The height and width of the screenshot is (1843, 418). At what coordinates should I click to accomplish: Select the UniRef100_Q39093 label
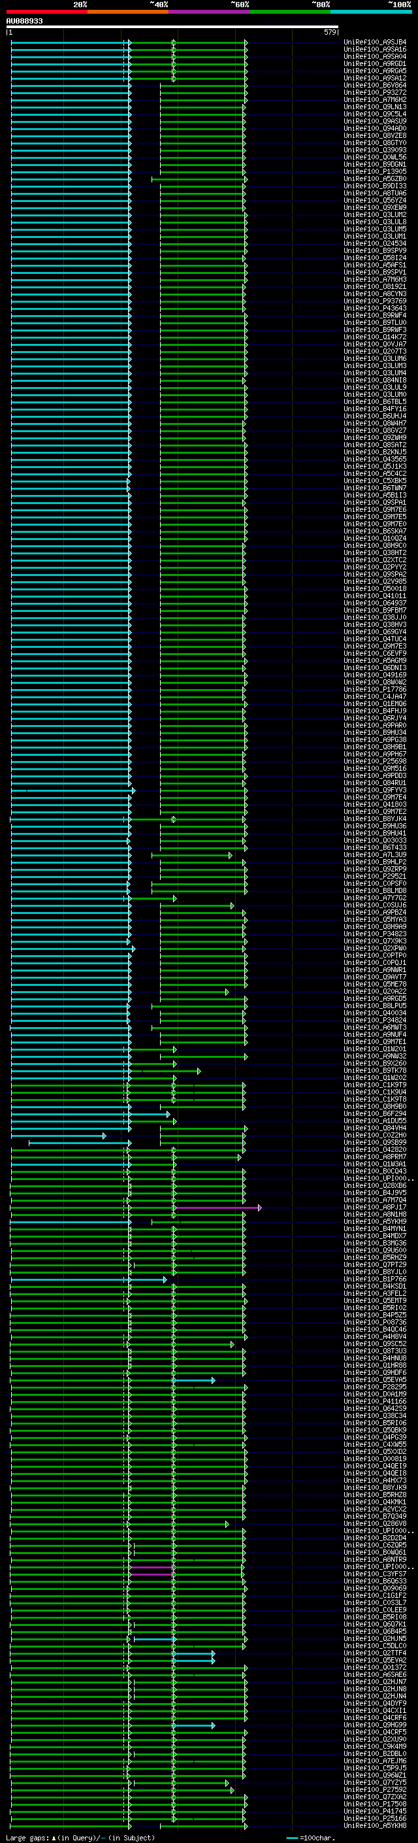[375, 150]
